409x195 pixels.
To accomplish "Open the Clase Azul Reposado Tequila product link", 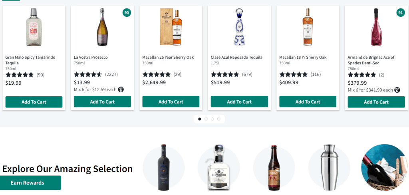I will (236, 58).
